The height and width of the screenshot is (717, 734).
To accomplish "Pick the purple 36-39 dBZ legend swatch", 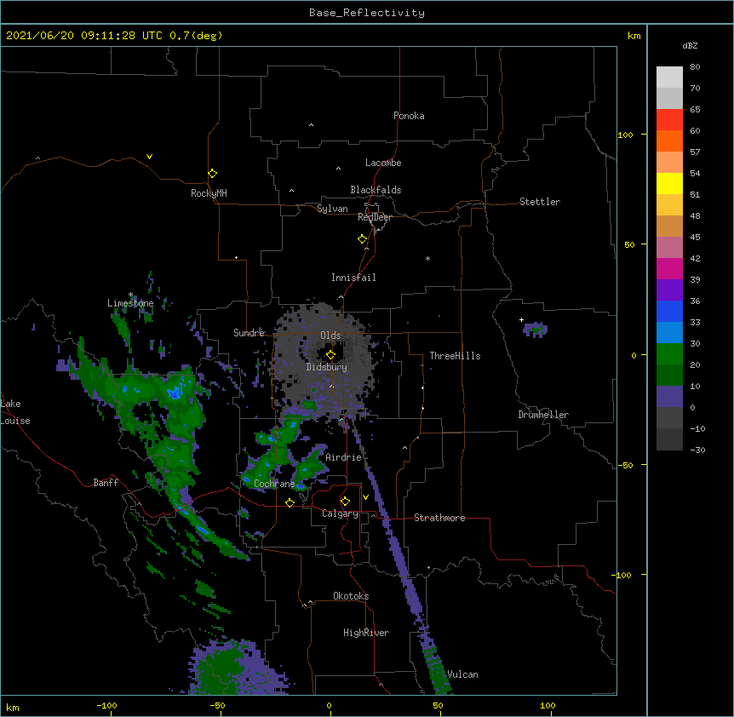I will click(x=669, y=290).
